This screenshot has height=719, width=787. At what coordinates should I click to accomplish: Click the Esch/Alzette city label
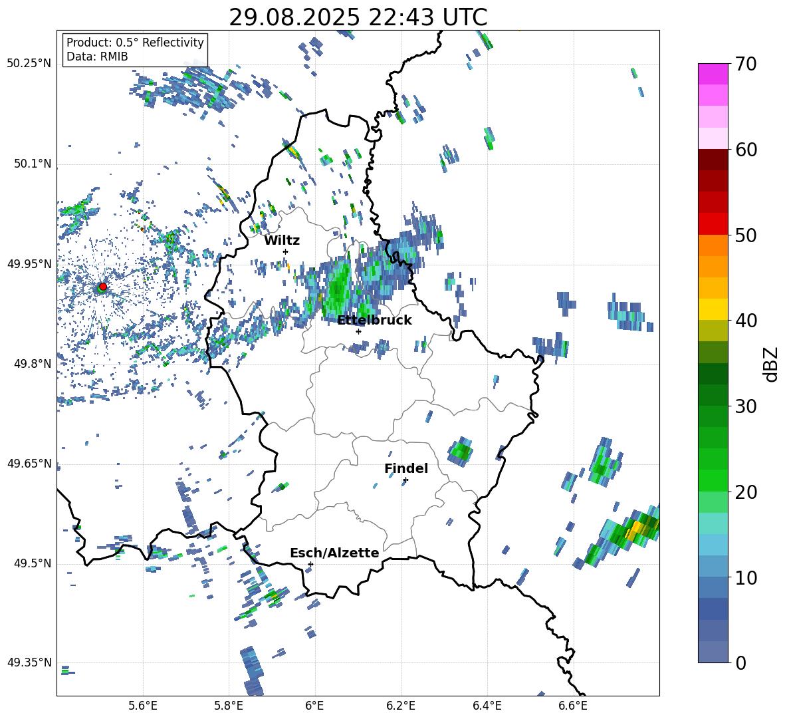point(335,553)
